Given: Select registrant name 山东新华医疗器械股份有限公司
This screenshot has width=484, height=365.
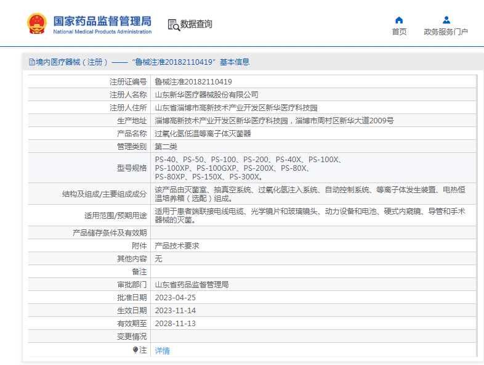Looking at the screenshot, I should point(206,95).
